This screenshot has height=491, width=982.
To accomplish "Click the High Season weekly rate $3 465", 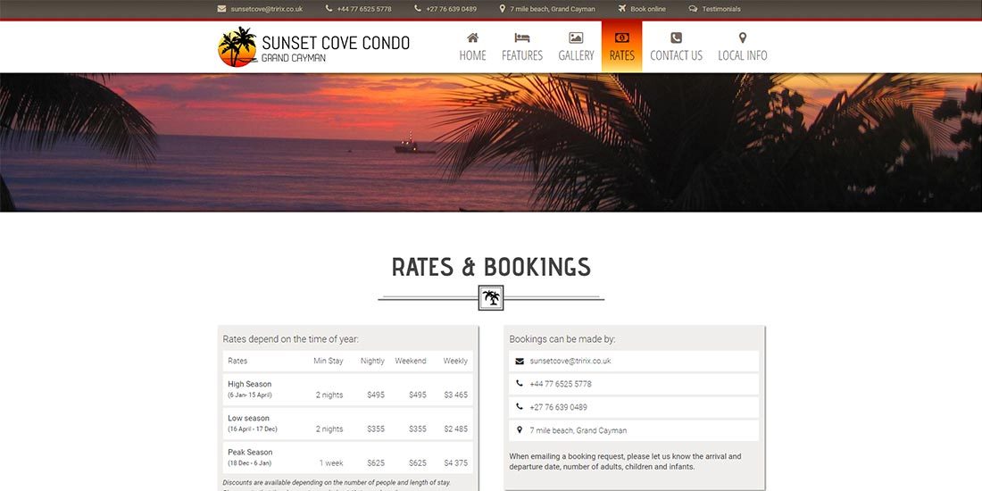I will [x=456, y=395].
